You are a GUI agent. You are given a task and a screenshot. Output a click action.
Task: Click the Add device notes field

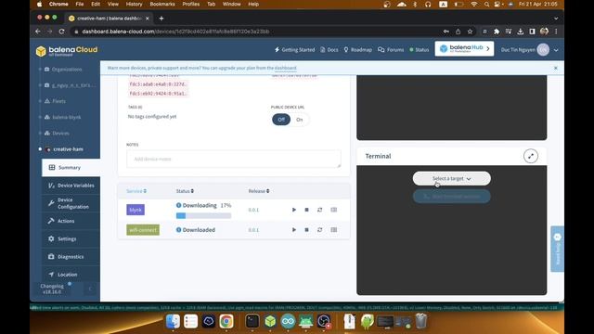[x=234, y=159]
